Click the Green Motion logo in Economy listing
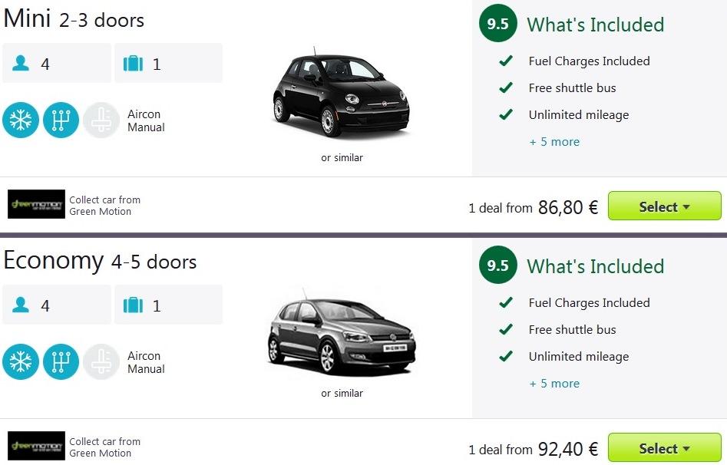 [37, 447]
